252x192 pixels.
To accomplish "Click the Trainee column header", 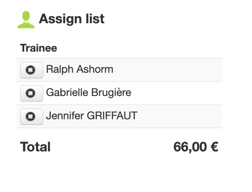I will 38,48.
